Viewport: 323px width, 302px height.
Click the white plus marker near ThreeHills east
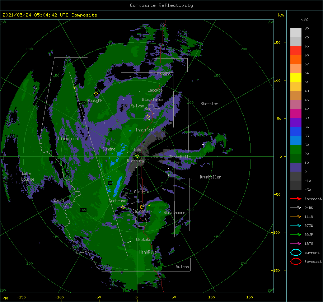point(203,144)
